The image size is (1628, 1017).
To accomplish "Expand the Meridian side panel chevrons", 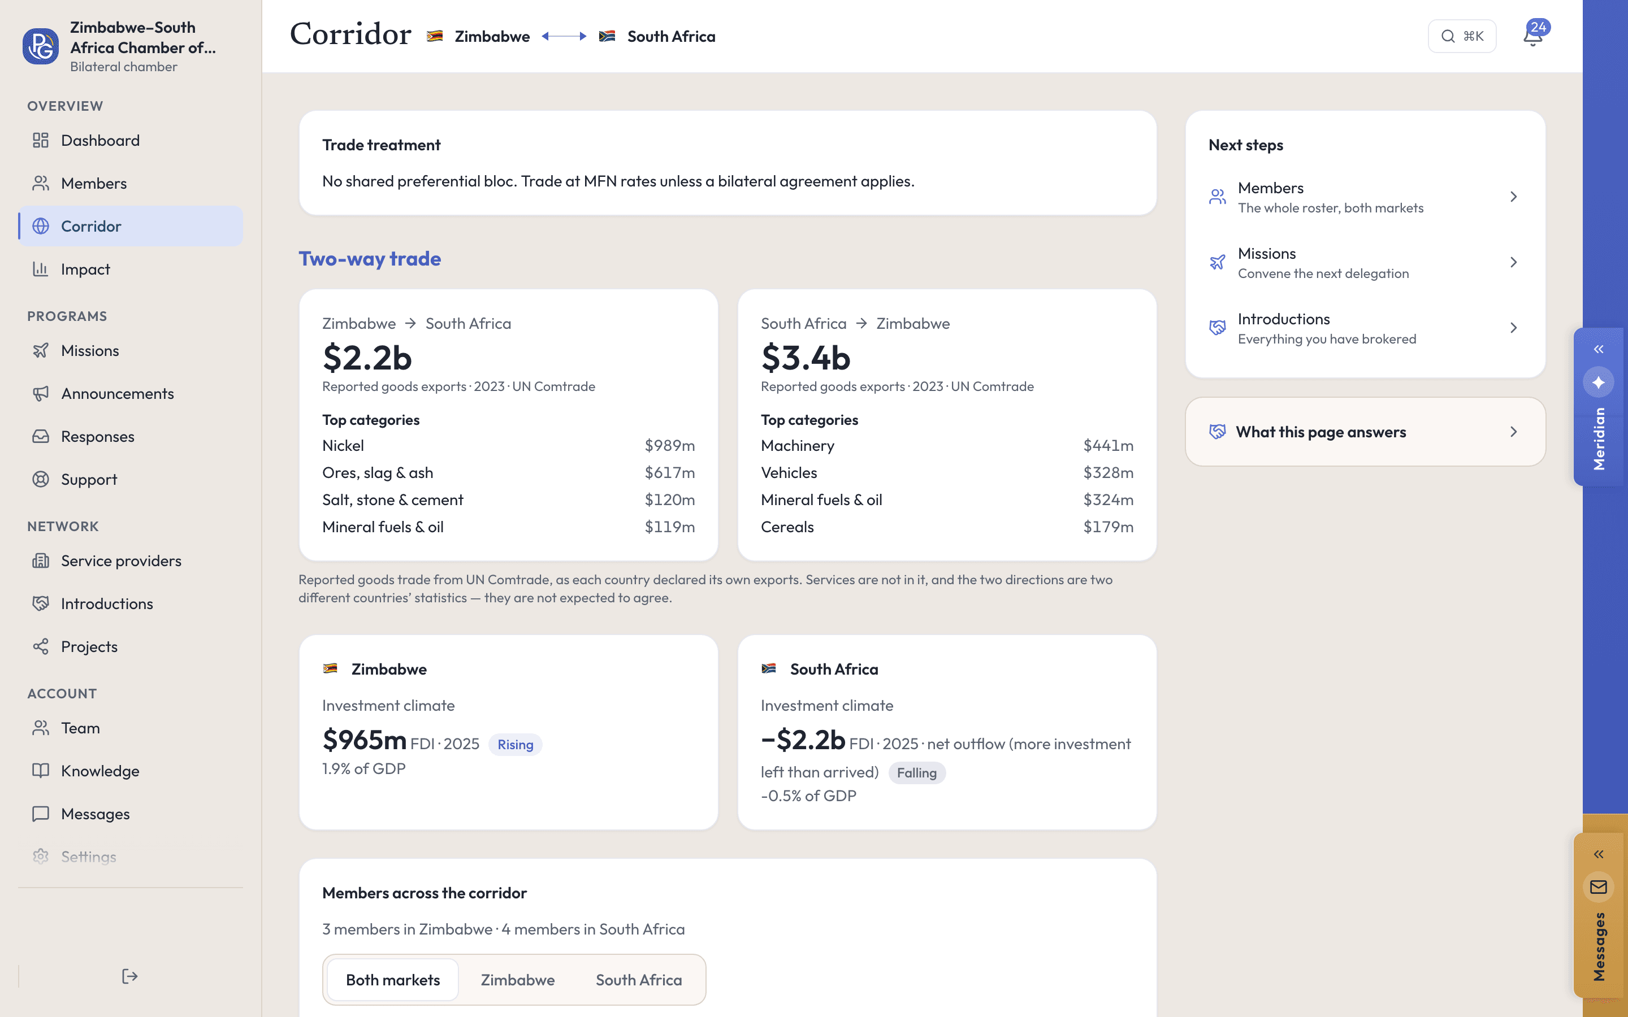I will tap(1599, 349).
